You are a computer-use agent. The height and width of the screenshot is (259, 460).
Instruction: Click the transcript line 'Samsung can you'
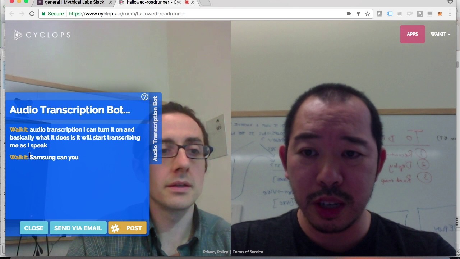[x=54, y=157]
